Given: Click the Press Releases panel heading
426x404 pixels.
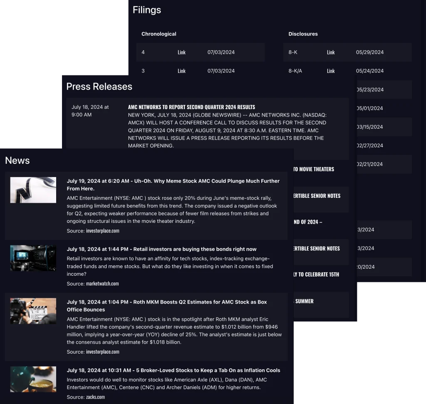Looking at the screenshot, I should pos(99,87).
